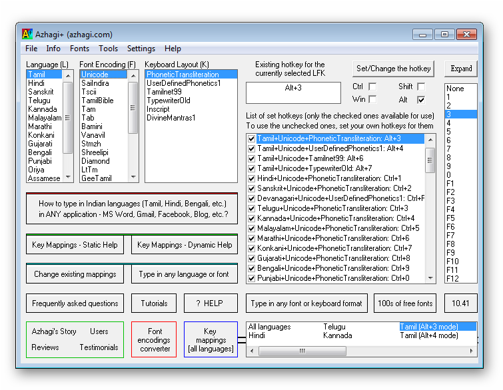Image resolution: width=503 pixels, height=390 pixels.
Task: Open Key Mappings - Static Help
Action: (x=75, y=245)
